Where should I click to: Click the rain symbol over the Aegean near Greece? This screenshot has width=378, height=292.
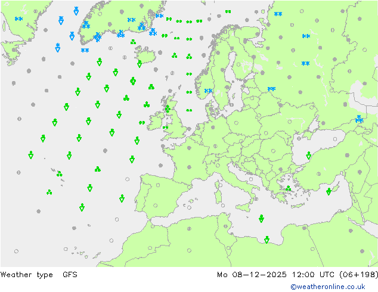coord(288,188)
